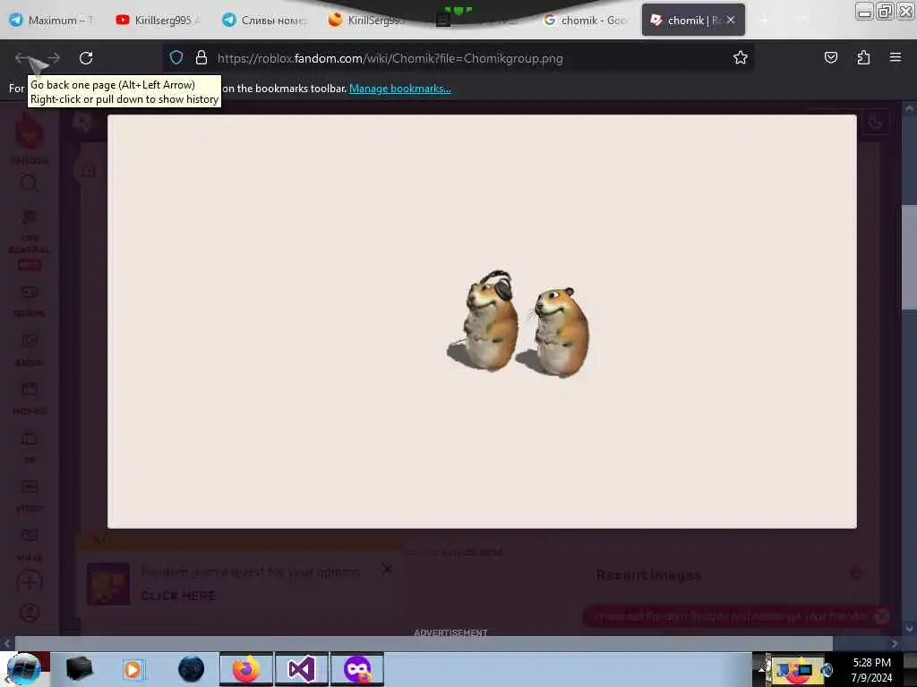Open the taskbar clock showing 5:28 PM
This screenshot has height=687, width=917.
(x=871, y=669)
